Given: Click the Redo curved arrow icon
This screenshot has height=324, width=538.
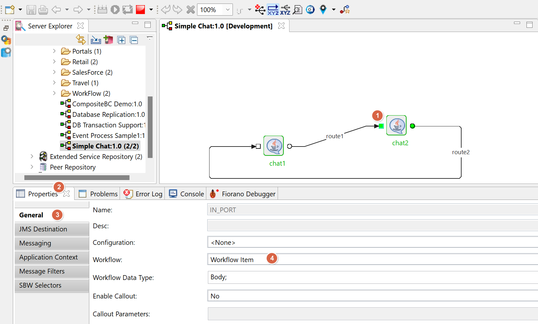Looking at the screenshot, I should pyautogui.click(x=178, y=10).
